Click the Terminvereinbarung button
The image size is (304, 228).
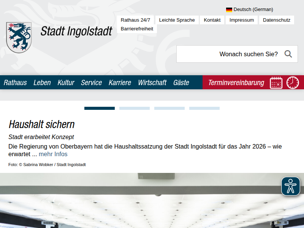[x=236, y=82]
